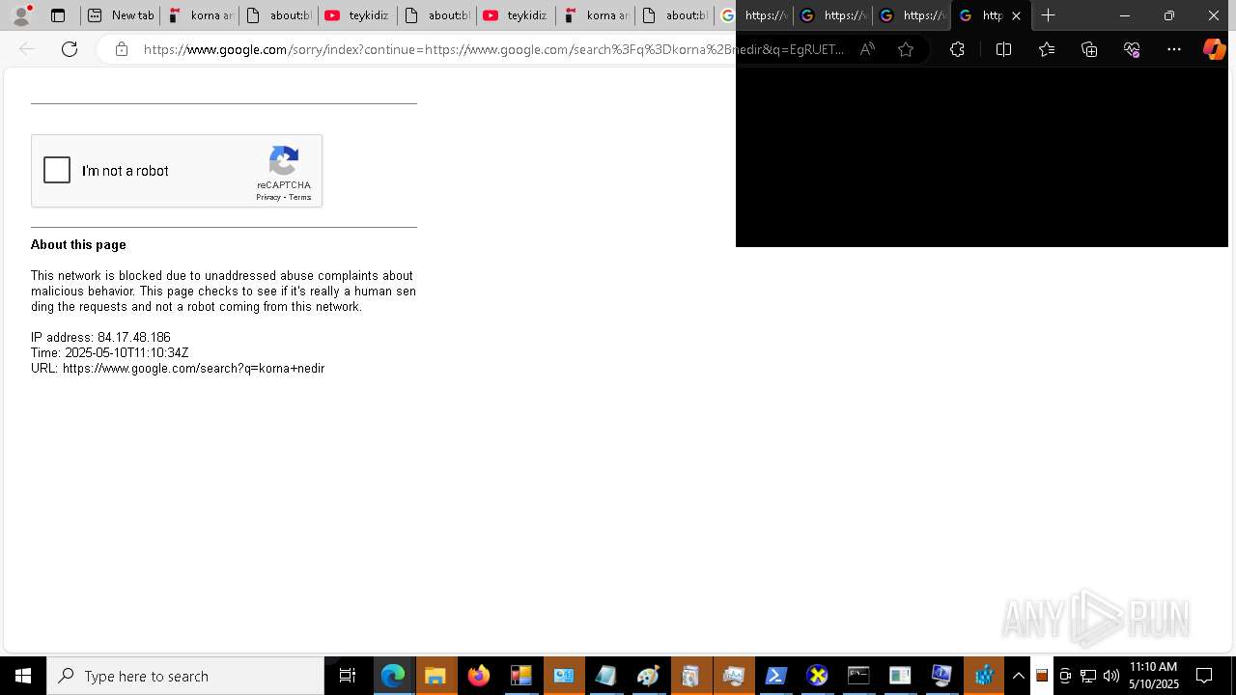Select the IP address 84.17.48.186 line

[x=100, y=338]
